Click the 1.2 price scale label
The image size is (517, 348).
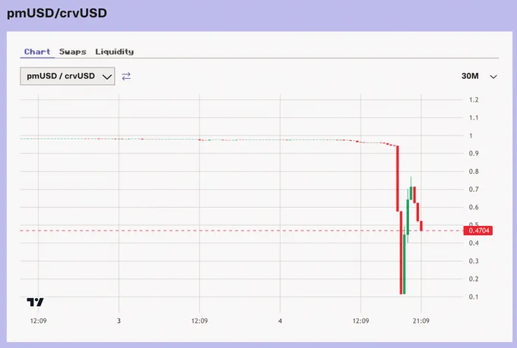[474, 100]
